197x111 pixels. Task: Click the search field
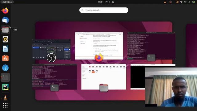pyautogui.click(x=104, y=10)
